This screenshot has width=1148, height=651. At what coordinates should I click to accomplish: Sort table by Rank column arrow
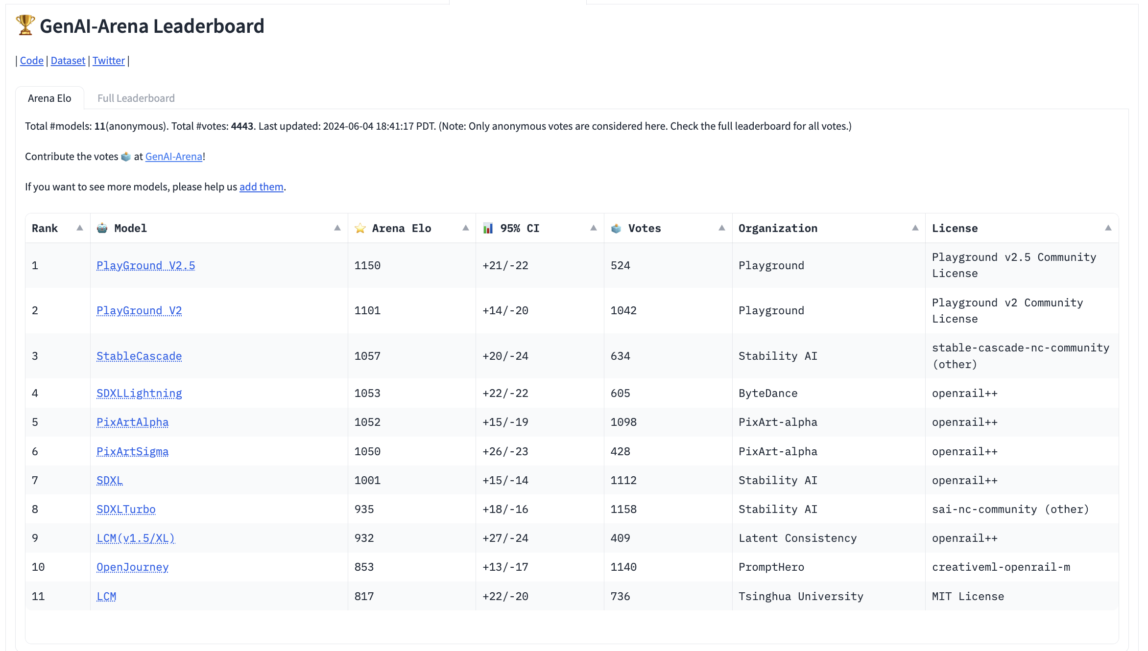(80, 228)
